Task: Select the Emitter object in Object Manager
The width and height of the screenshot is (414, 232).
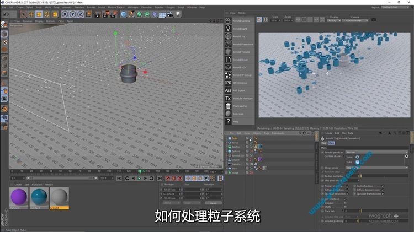Action: pos(236,147)
